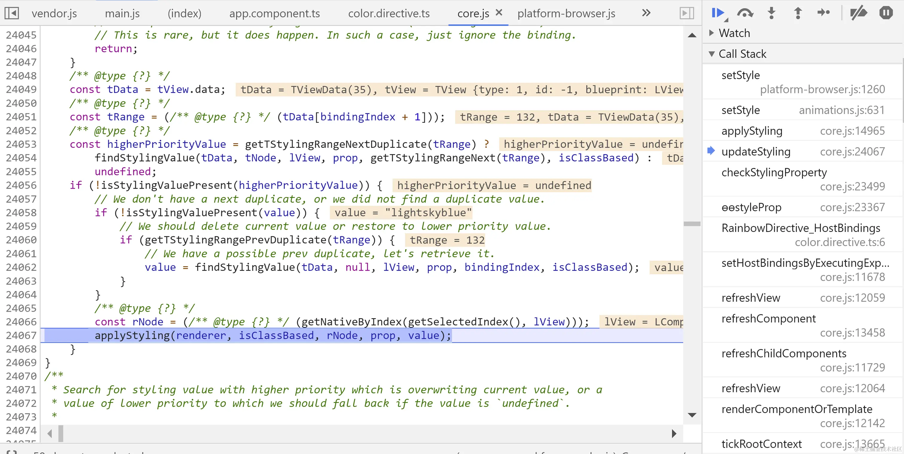
Task: Open platform-browser.js:1260 source link
Action: point(822,89)
